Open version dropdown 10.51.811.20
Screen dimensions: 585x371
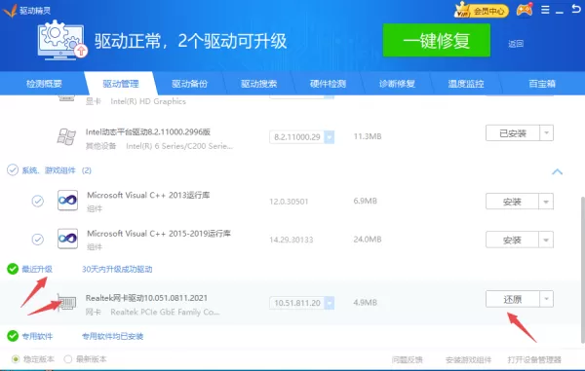[x=330, y=303]
